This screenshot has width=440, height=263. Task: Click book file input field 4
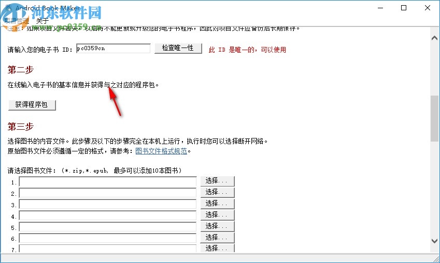coord(108,216)
